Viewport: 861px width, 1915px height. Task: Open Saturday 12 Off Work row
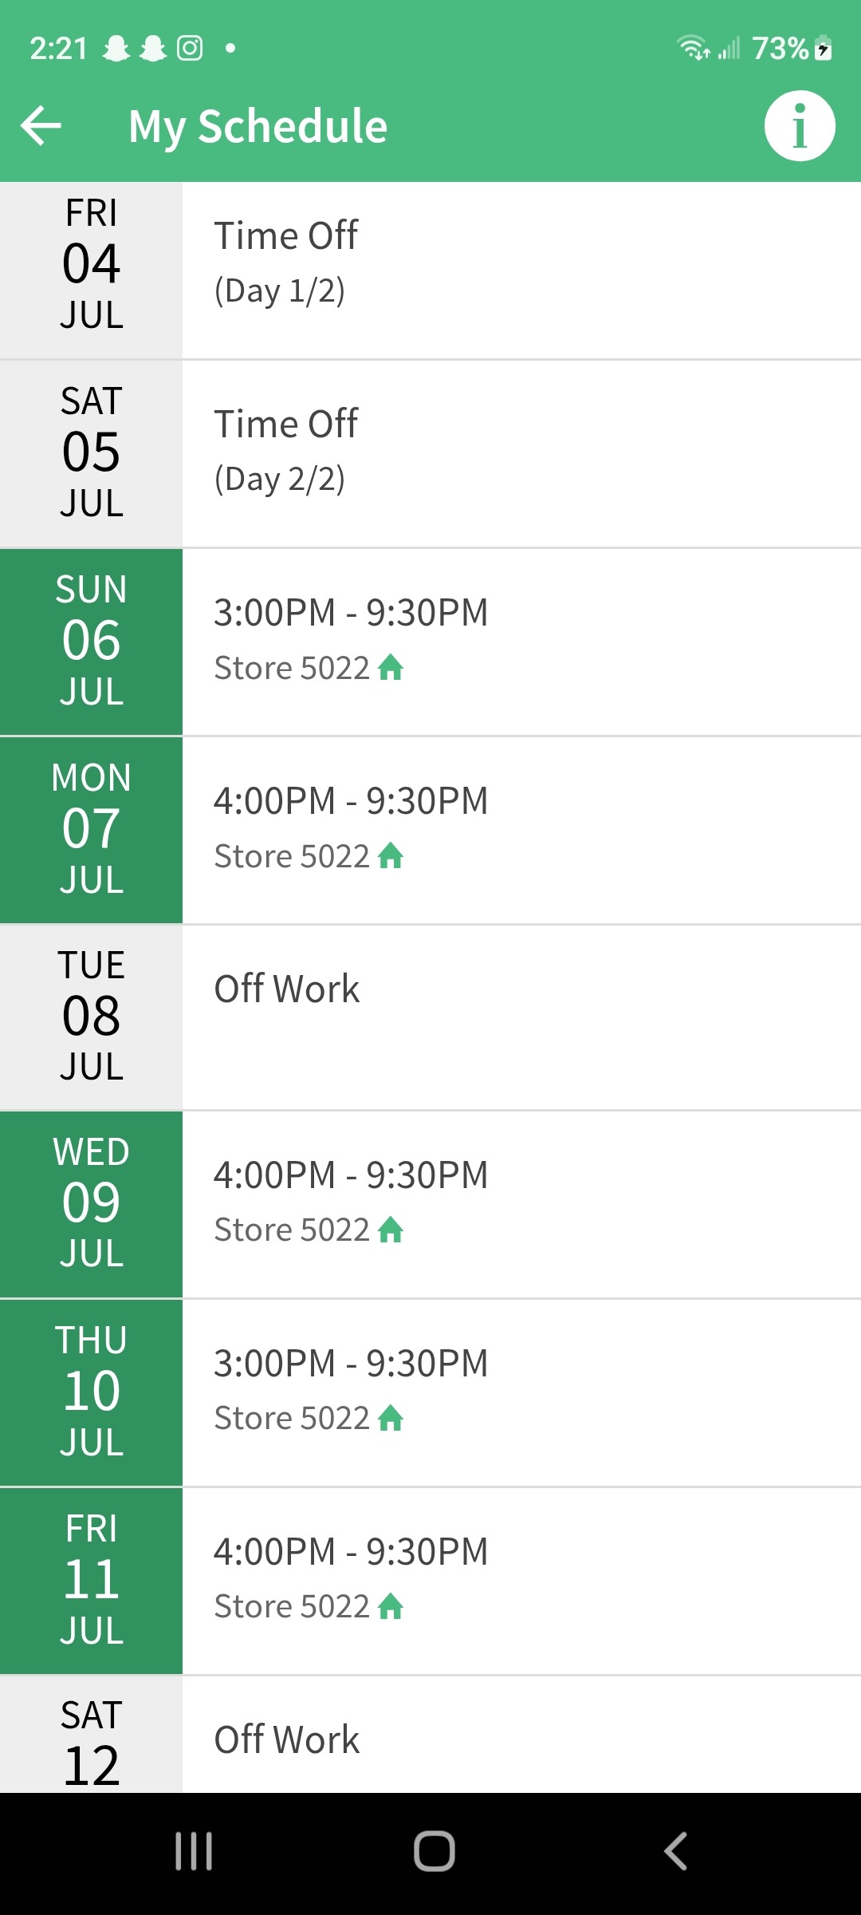[x=521, y=1739]
